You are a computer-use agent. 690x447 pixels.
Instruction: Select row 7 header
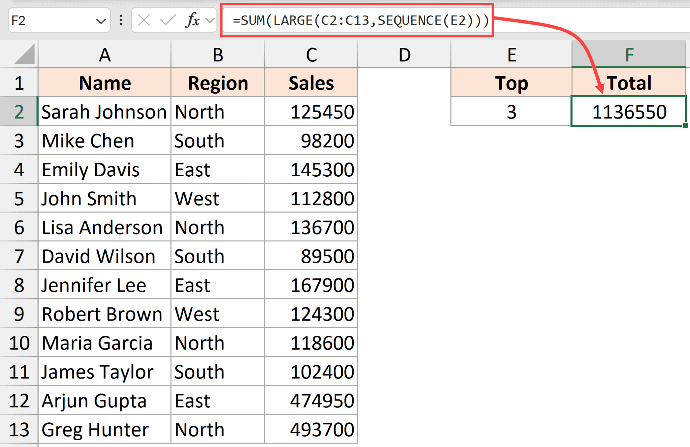coord(19,256)
